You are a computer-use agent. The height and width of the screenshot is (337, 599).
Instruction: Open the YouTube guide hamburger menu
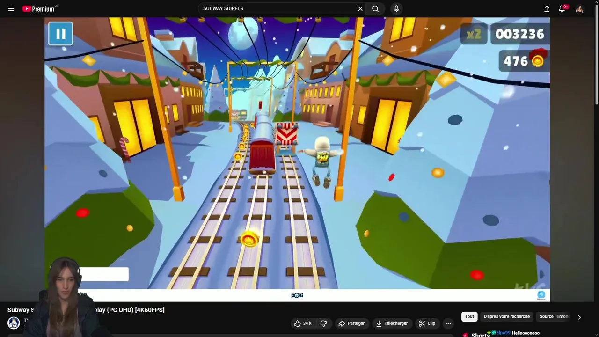pyautogui.click(x=11, y=8)
